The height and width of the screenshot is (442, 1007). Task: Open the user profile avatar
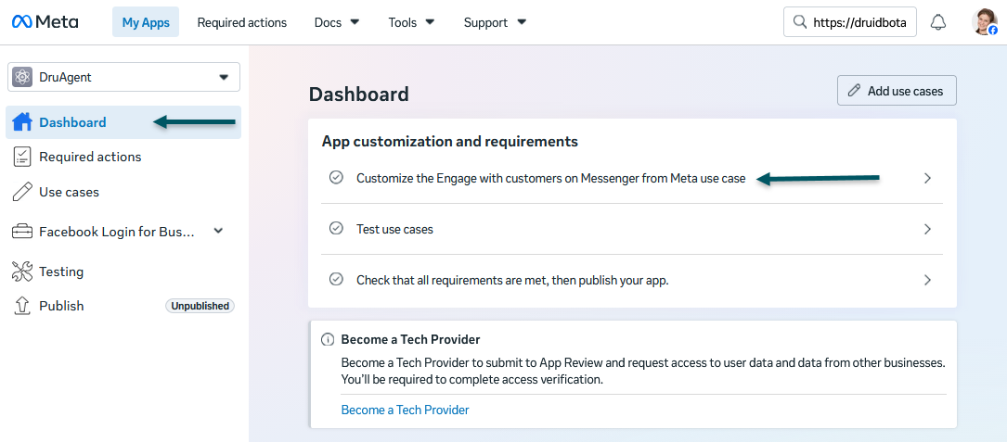click(x=984, y=22)
